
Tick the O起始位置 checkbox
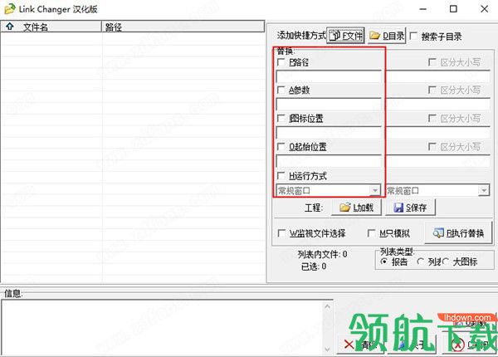pos(281,147)
